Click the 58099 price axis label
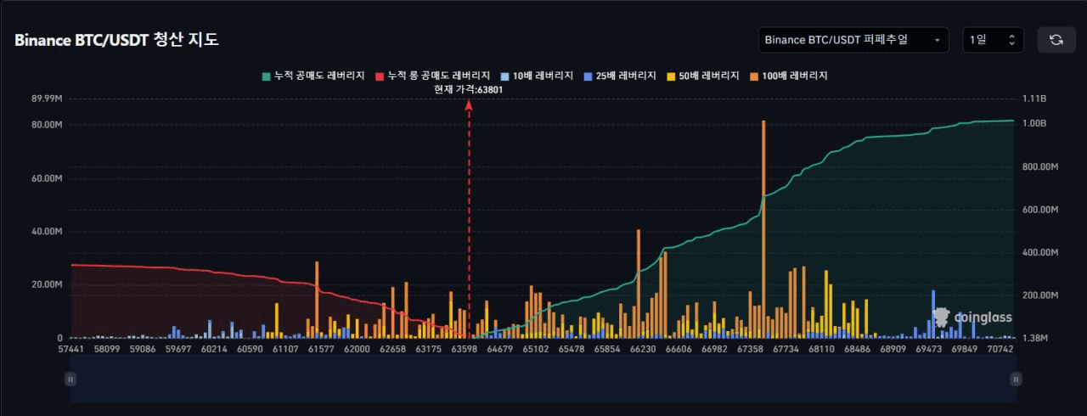 (107, 349)
